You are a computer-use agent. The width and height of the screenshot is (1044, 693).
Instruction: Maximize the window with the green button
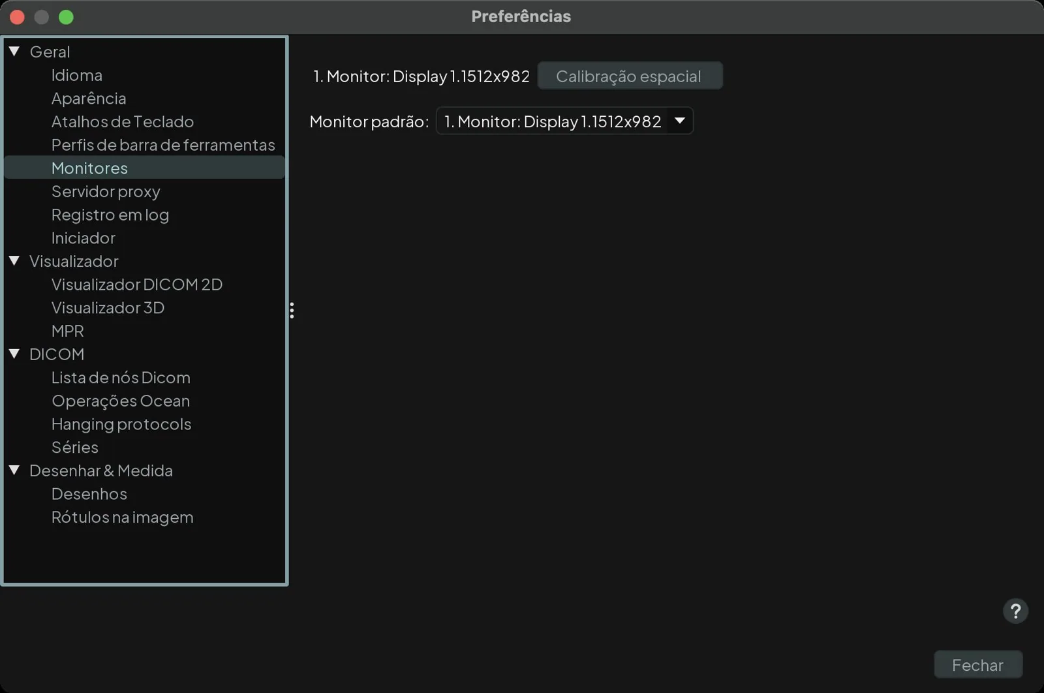[x=66, y=17]
